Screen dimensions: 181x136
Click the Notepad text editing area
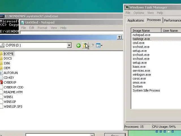point(72,32)
